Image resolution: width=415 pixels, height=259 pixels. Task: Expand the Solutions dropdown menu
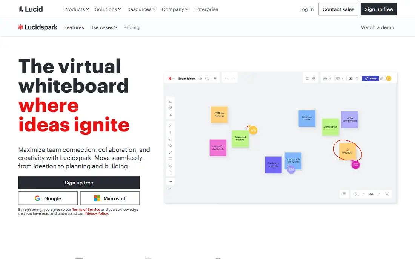108,9
